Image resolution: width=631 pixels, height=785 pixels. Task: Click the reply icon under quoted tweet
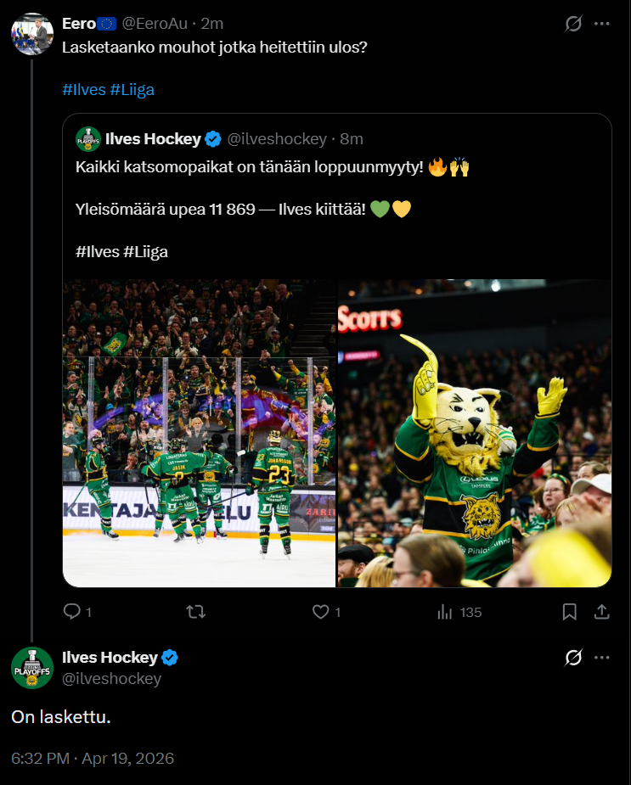(72, 612)
